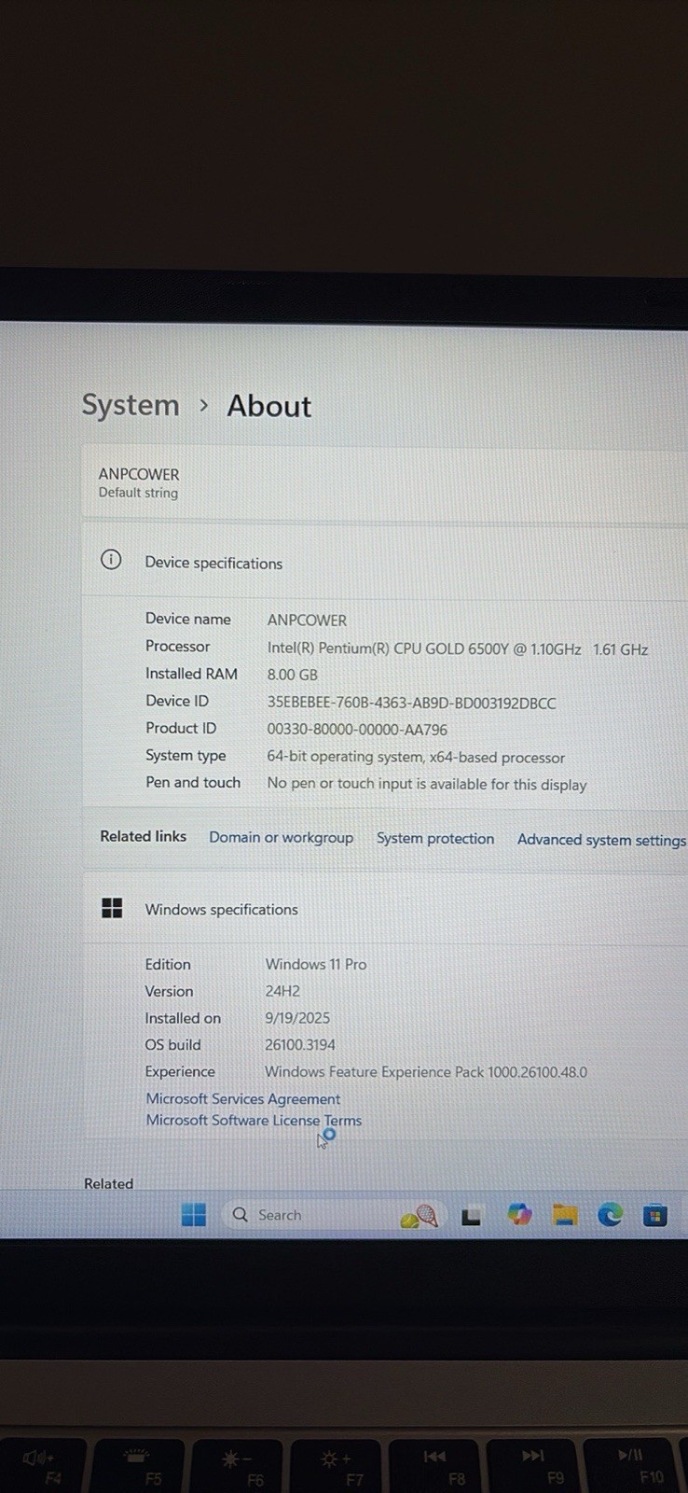Open the Windows Start menu

(194, 1214)
